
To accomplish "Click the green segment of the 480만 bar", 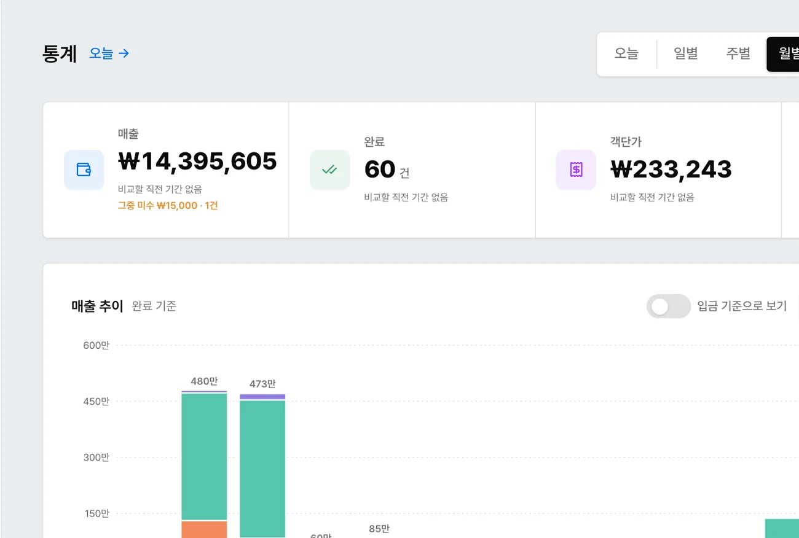I will [204, 457].
